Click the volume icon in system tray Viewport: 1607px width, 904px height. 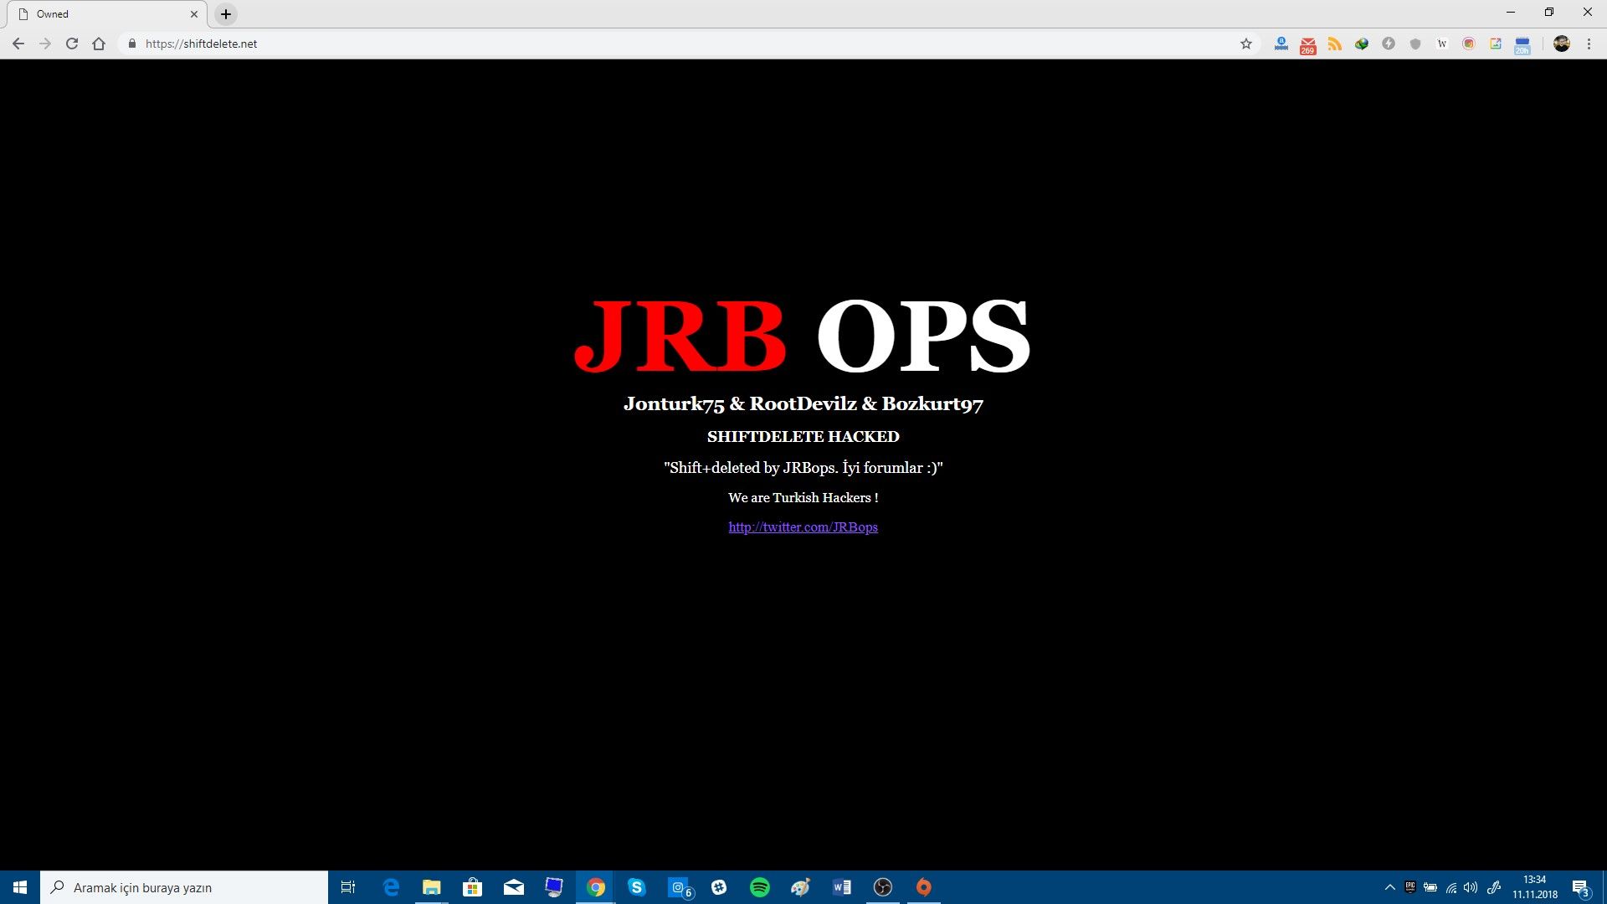point(1471,887)
